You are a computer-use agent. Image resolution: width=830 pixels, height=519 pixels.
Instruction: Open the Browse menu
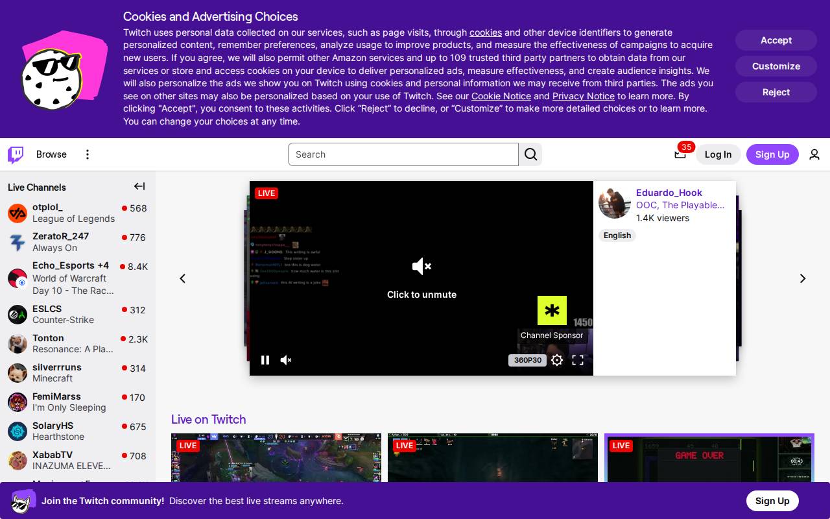pyautogui.click(x=51, y=154)
